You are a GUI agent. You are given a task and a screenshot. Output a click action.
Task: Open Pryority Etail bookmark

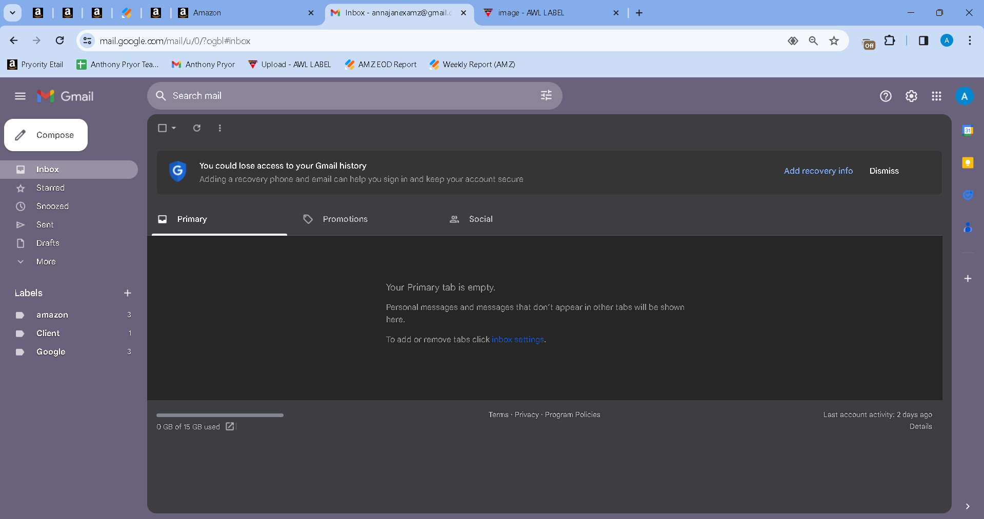coord(35,64)
